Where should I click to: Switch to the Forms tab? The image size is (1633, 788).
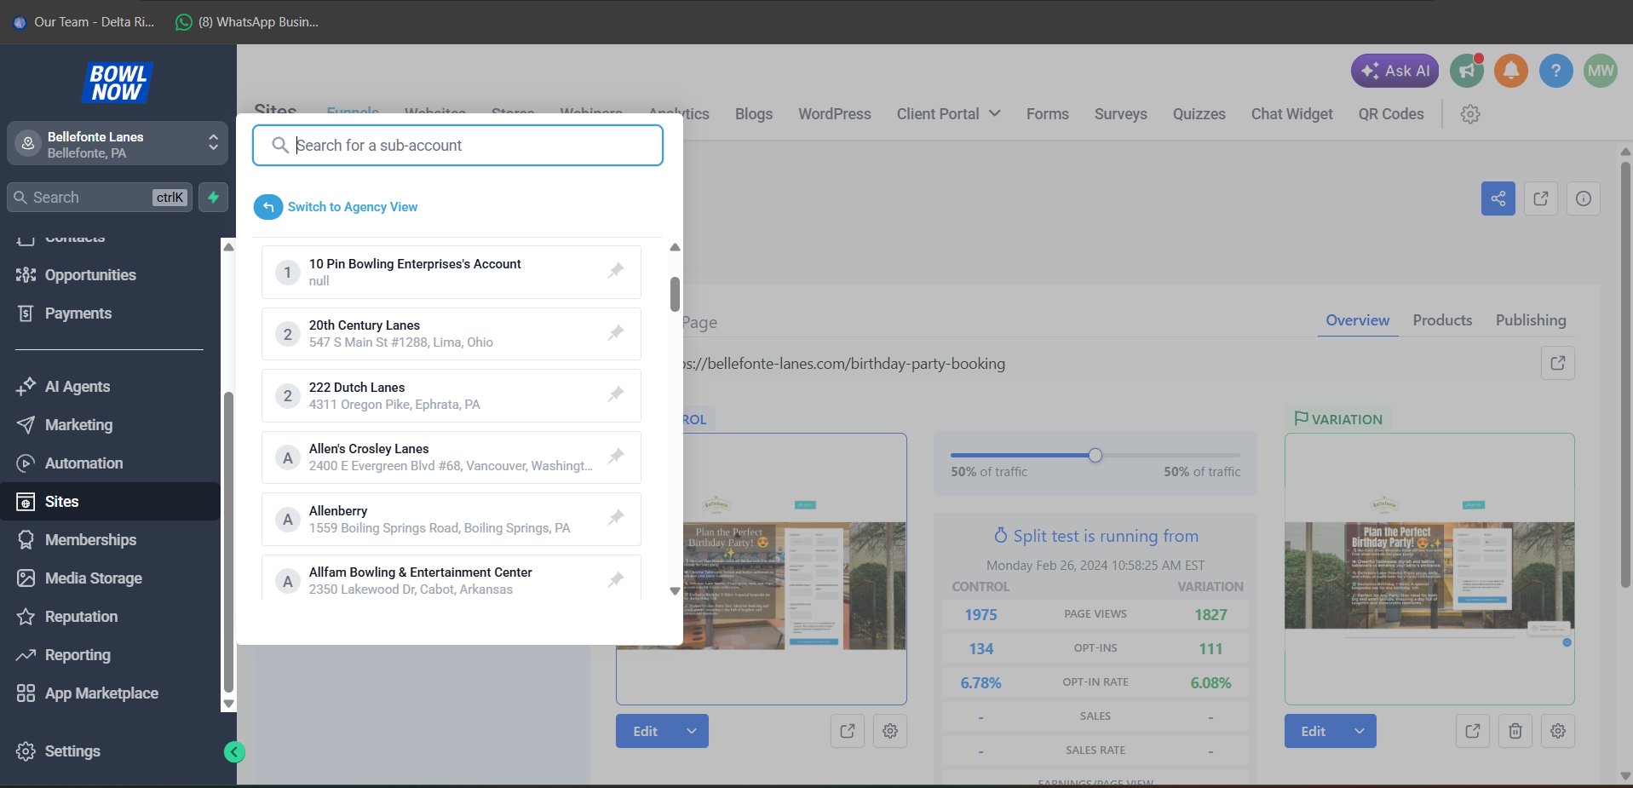pyautogui.click(x=1048, y=114)
